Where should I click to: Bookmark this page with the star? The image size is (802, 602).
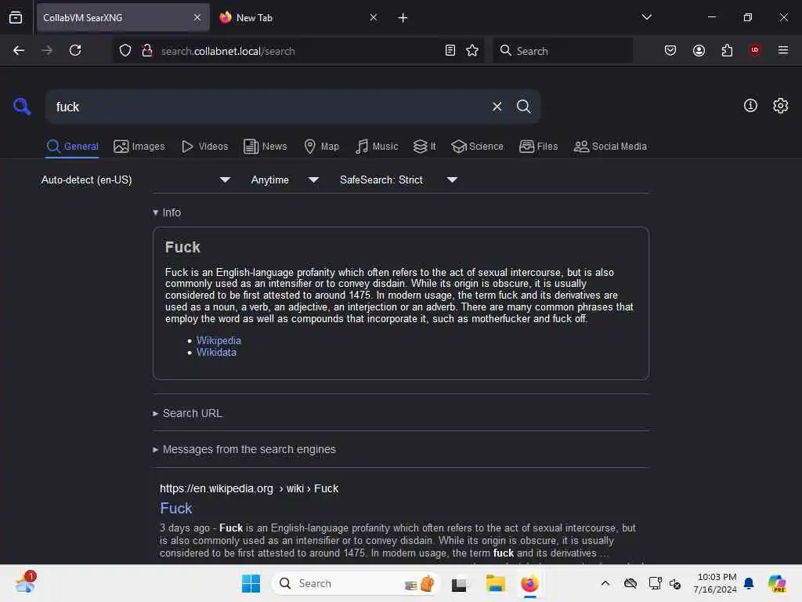[472, 50]
